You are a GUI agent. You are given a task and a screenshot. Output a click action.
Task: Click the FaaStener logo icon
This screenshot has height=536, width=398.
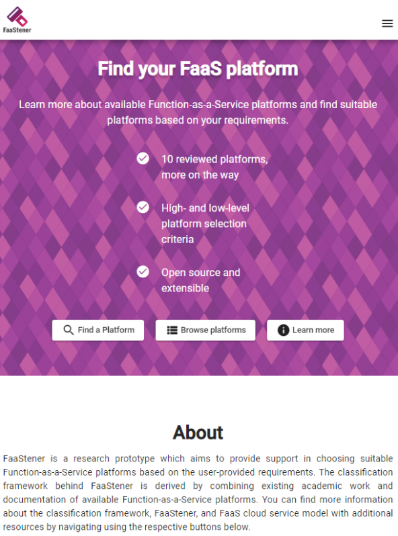(17, 16)
